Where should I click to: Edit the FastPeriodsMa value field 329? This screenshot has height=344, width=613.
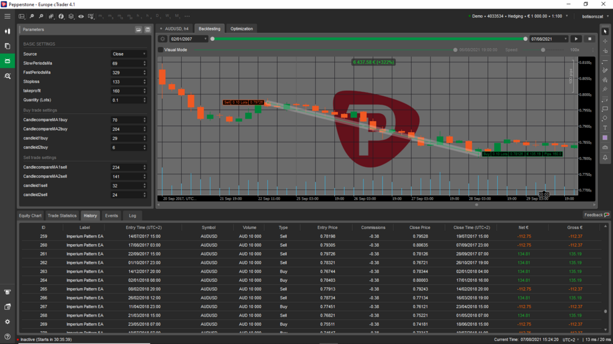129,72
